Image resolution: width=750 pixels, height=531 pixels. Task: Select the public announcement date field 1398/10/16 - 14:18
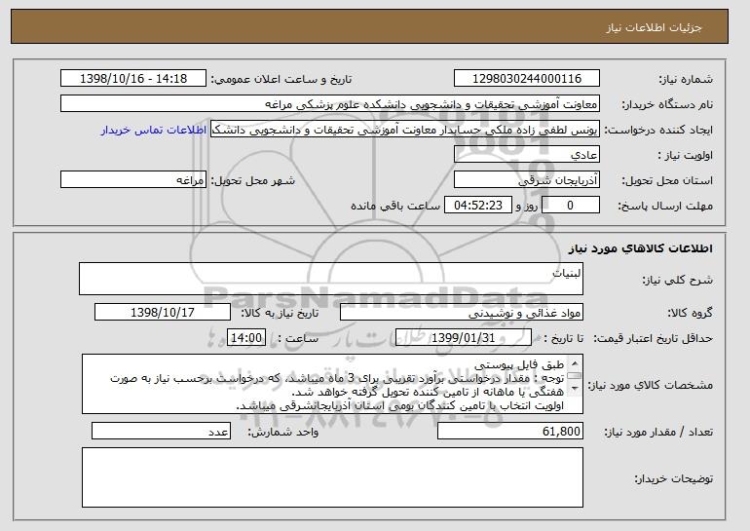(x=133, y=79)
